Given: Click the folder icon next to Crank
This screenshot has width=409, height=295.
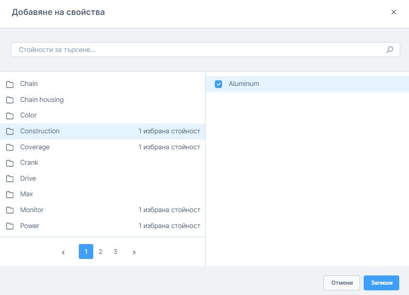Looking at the screenshot, I should click(10, 163).
